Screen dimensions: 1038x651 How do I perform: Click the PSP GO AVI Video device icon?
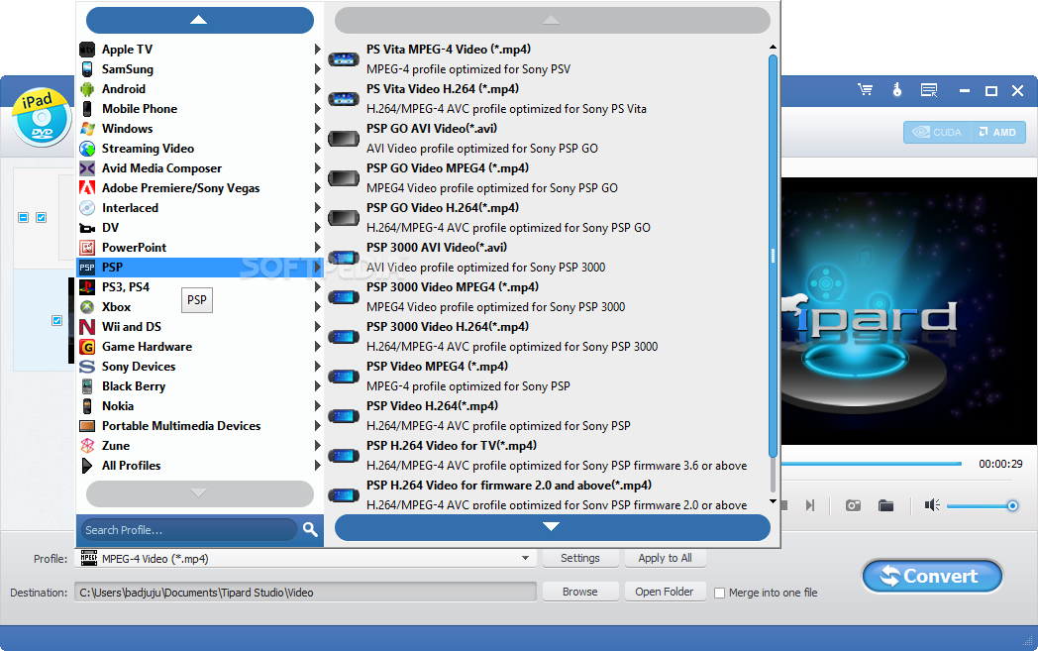coord(344,139)
